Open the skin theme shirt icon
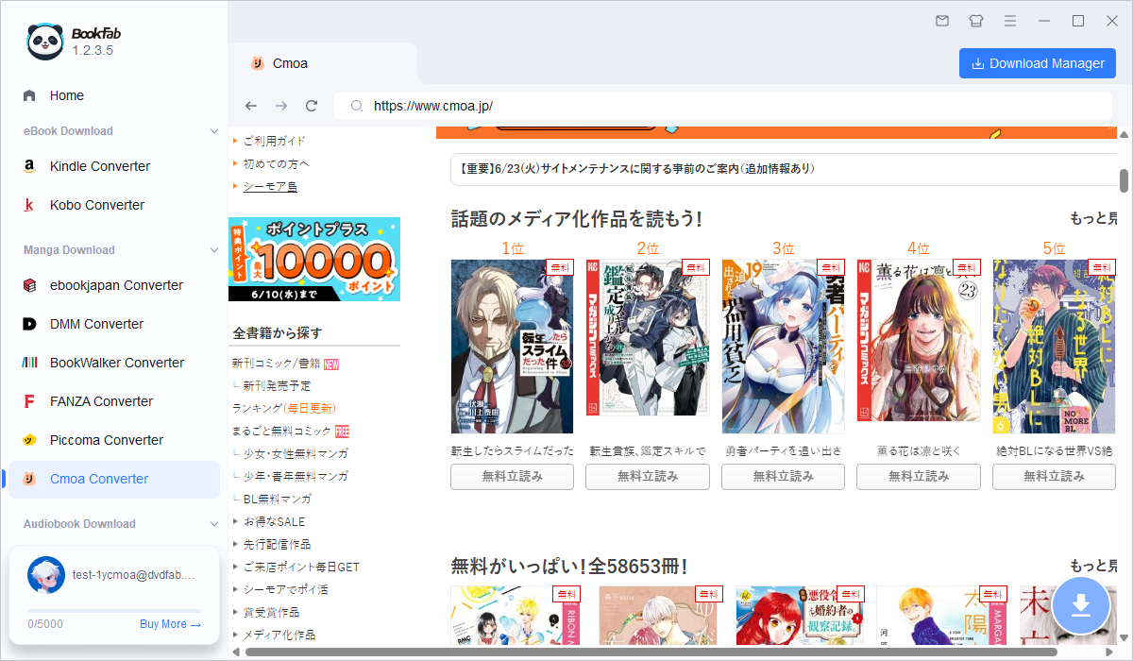Image resolution: width=1133 pixels, height=661 pixels. point(976,21)
